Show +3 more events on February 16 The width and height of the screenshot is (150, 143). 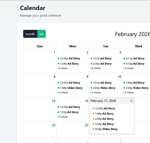click(62, 117)
